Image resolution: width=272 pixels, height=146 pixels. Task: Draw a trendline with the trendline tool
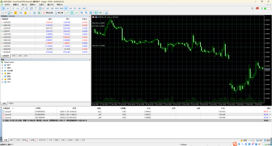(x=22, y=8)
